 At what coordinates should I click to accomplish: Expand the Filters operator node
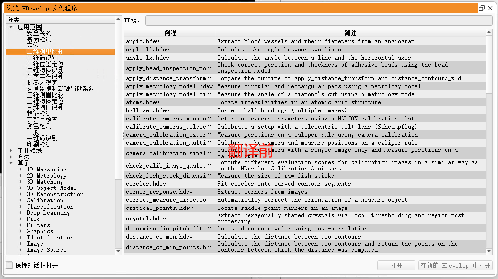click(21, 225)
